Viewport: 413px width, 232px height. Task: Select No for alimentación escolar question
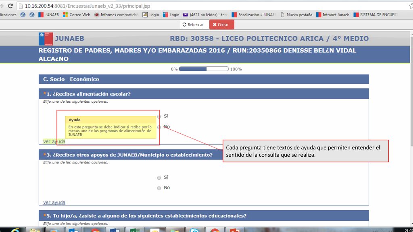point(159,127)
